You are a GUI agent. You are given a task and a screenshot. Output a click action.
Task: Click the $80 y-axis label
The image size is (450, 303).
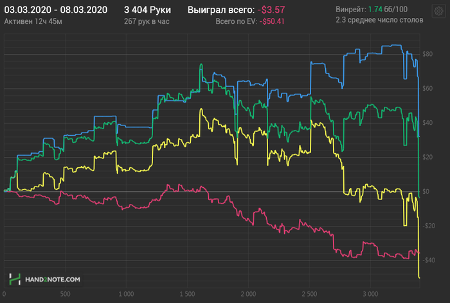(428, 54)
